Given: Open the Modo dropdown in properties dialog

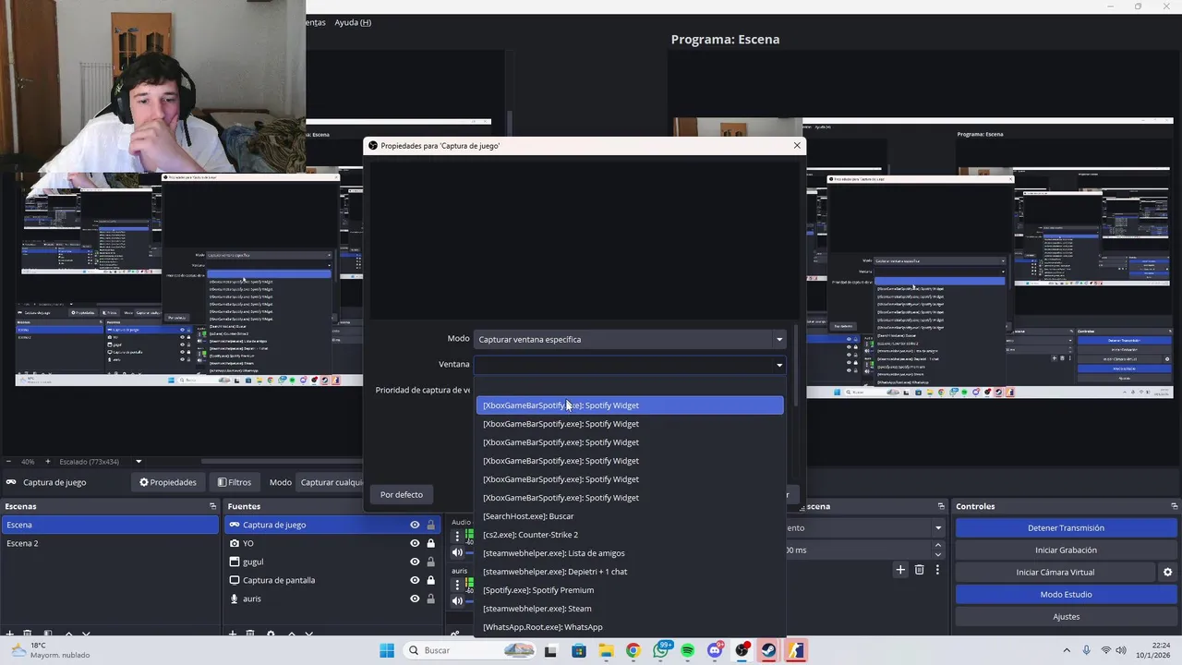Looking at the screenshot, I should coord(630,339).
